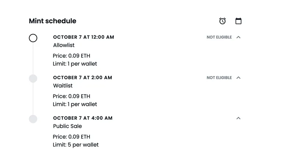
Task: Collapse the Public Sale stage chevron
Action: [x=238, y=118]
